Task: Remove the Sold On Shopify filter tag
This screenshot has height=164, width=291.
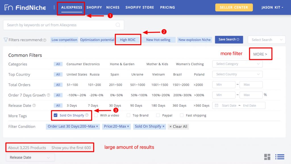Action: [x=163, y=126]
